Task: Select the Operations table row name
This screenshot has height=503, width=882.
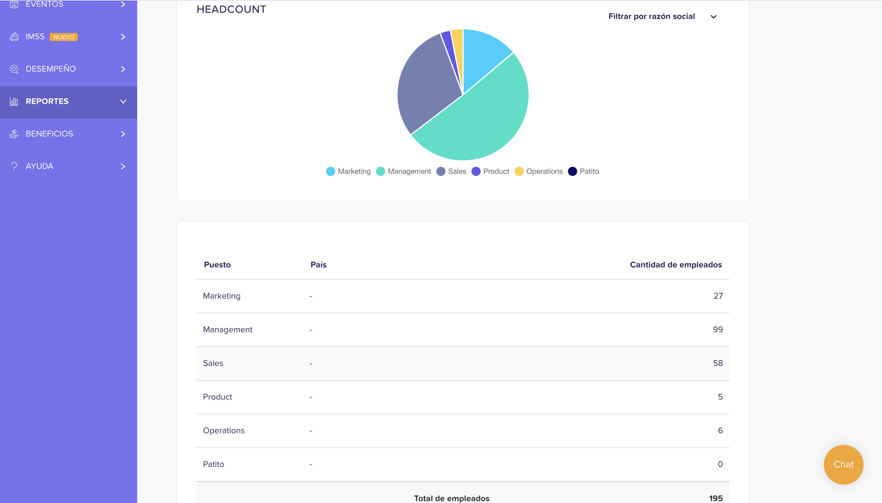Action: click(x=224, y=431)
